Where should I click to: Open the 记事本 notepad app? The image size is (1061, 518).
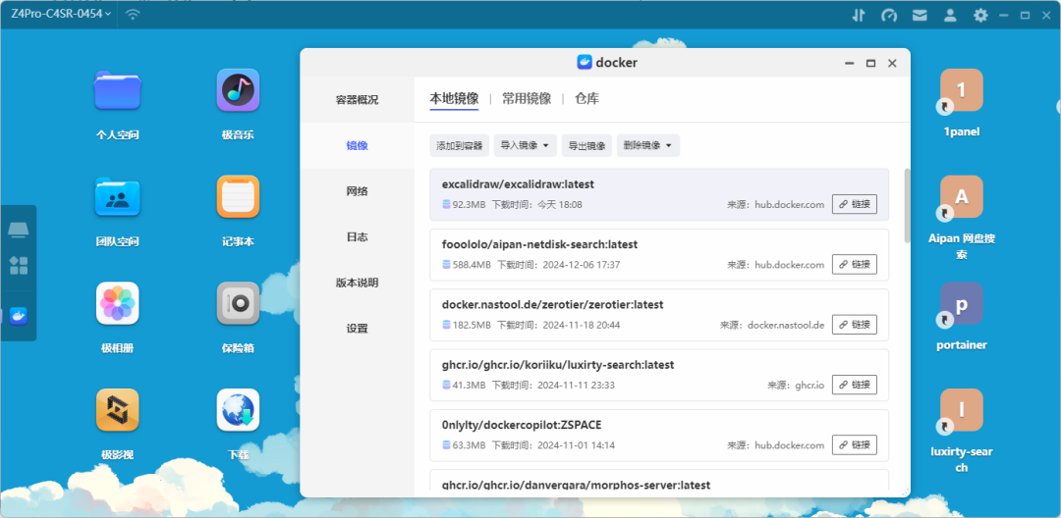[x=238, y=196]
